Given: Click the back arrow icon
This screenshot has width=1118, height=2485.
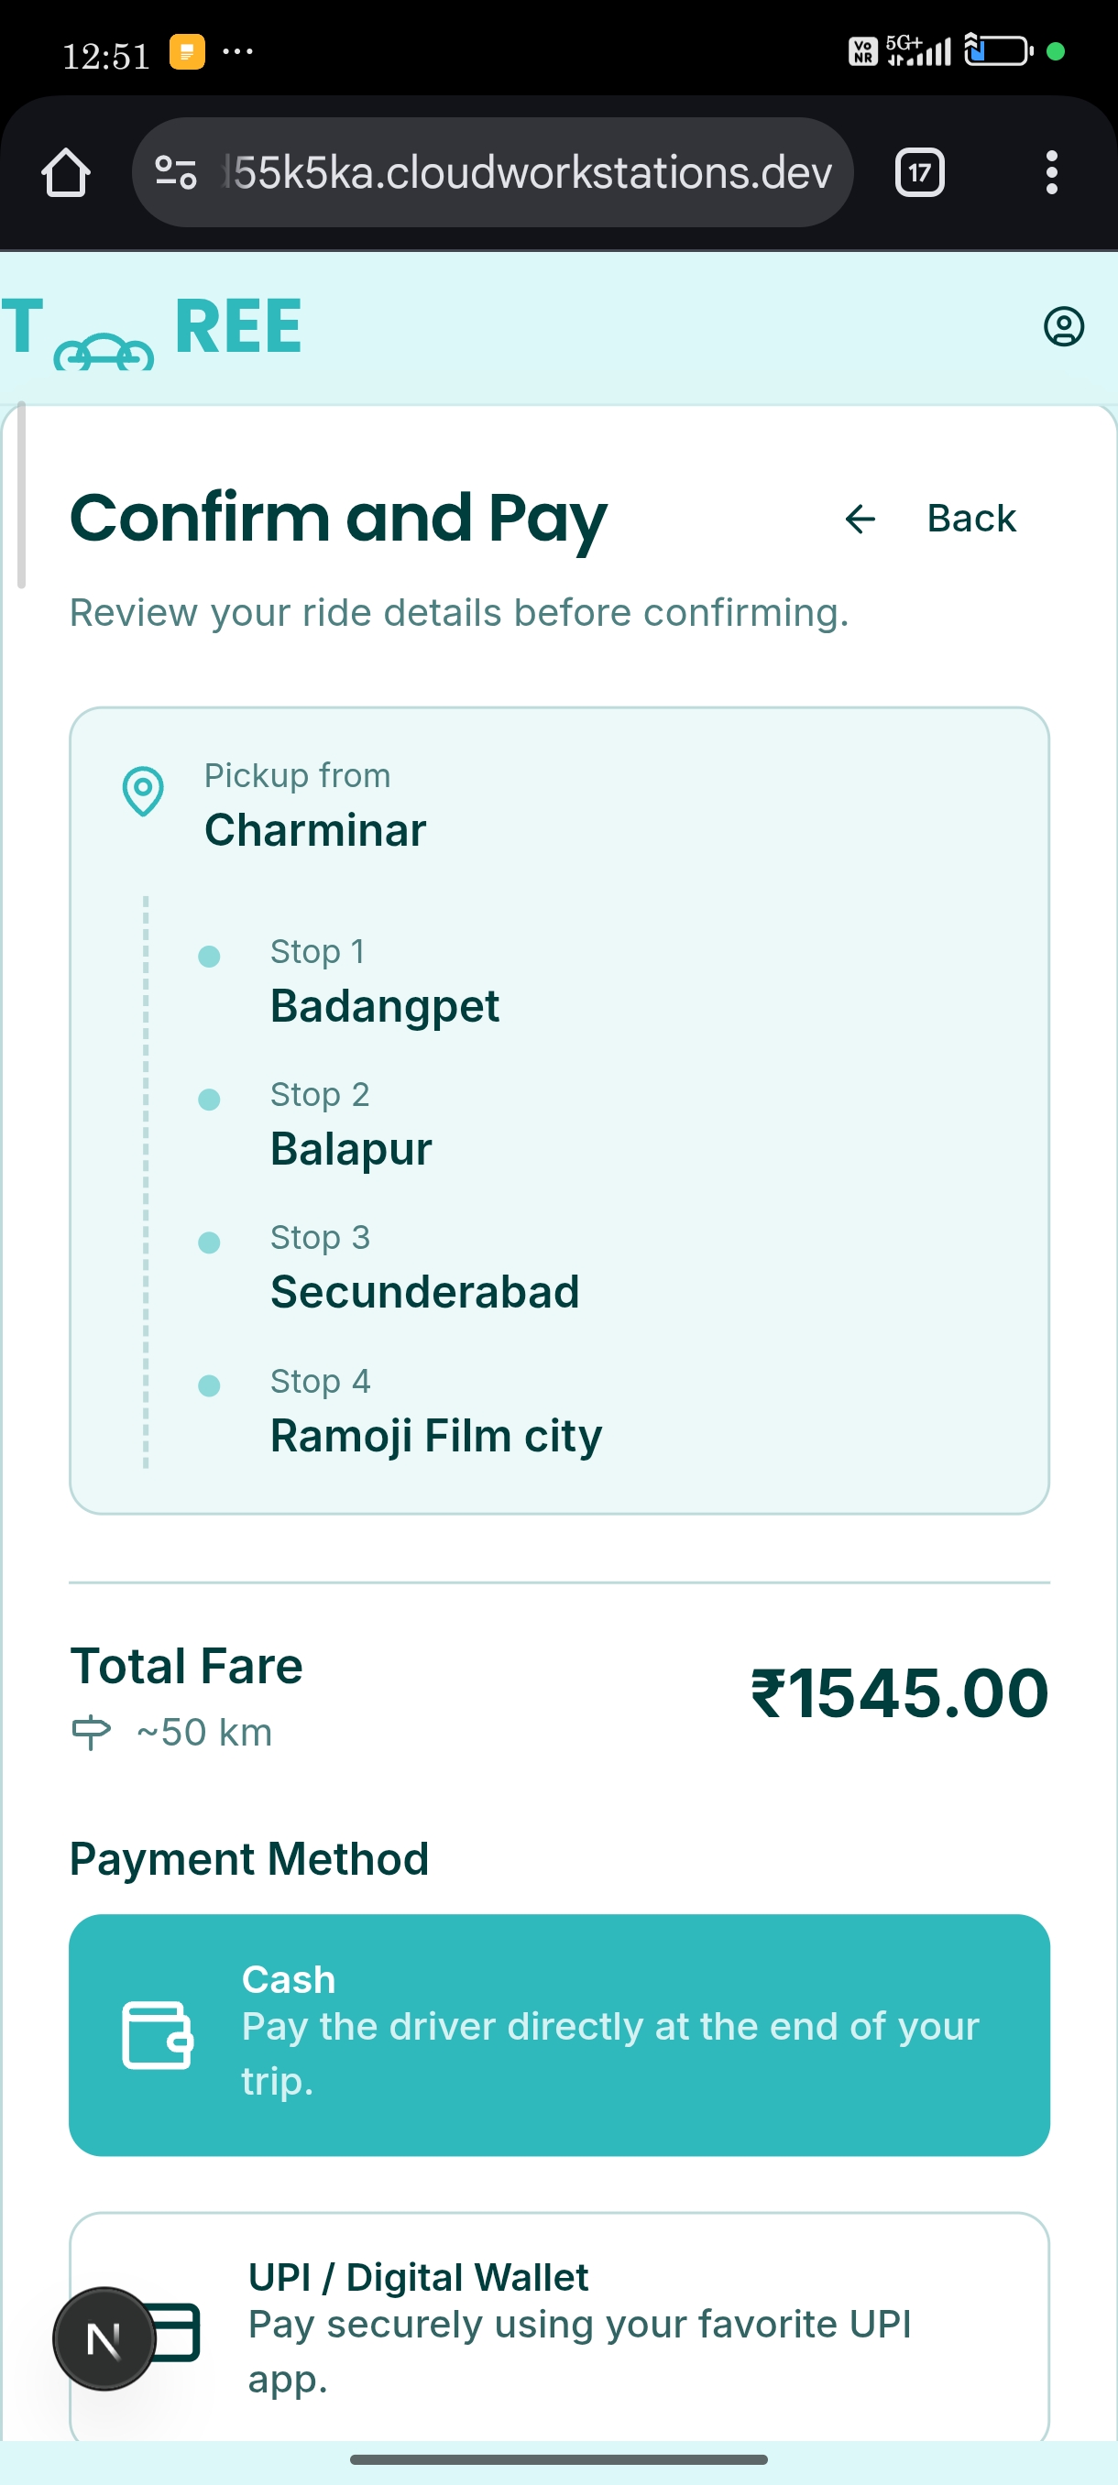Looking at the screenshot, I should pos(860,519).
